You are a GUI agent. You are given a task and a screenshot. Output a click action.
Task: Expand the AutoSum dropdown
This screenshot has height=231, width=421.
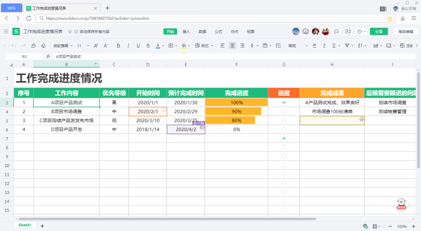(339, 46)
